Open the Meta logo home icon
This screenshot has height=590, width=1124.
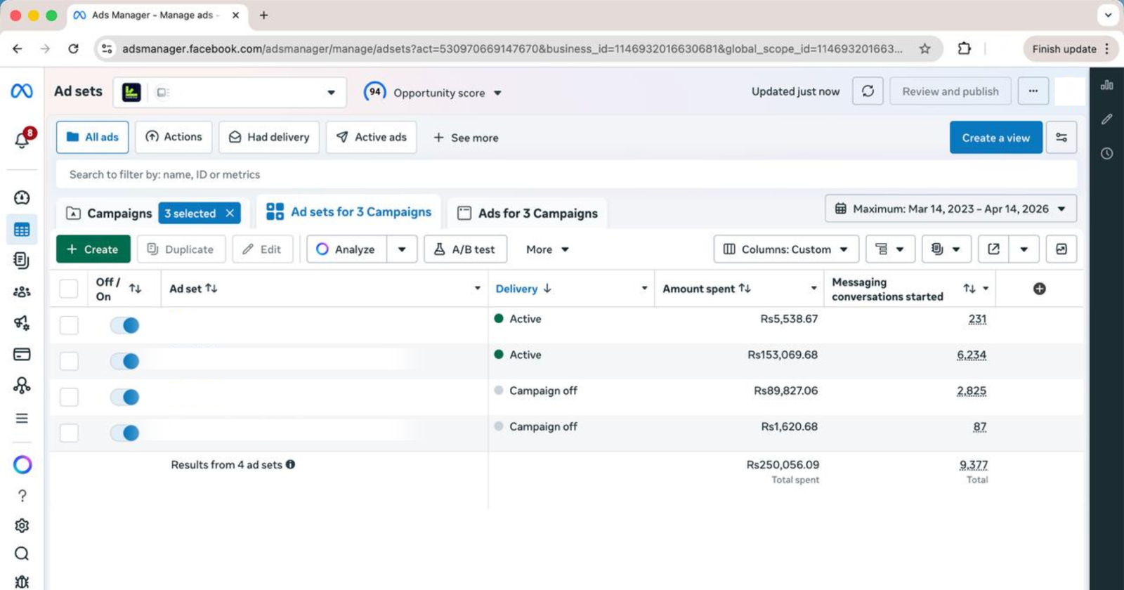tap(22, 91)
